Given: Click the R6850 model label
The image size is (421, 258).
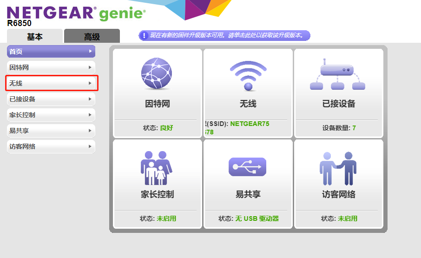Looking at the screenshot, I should (x=19, y=23).
